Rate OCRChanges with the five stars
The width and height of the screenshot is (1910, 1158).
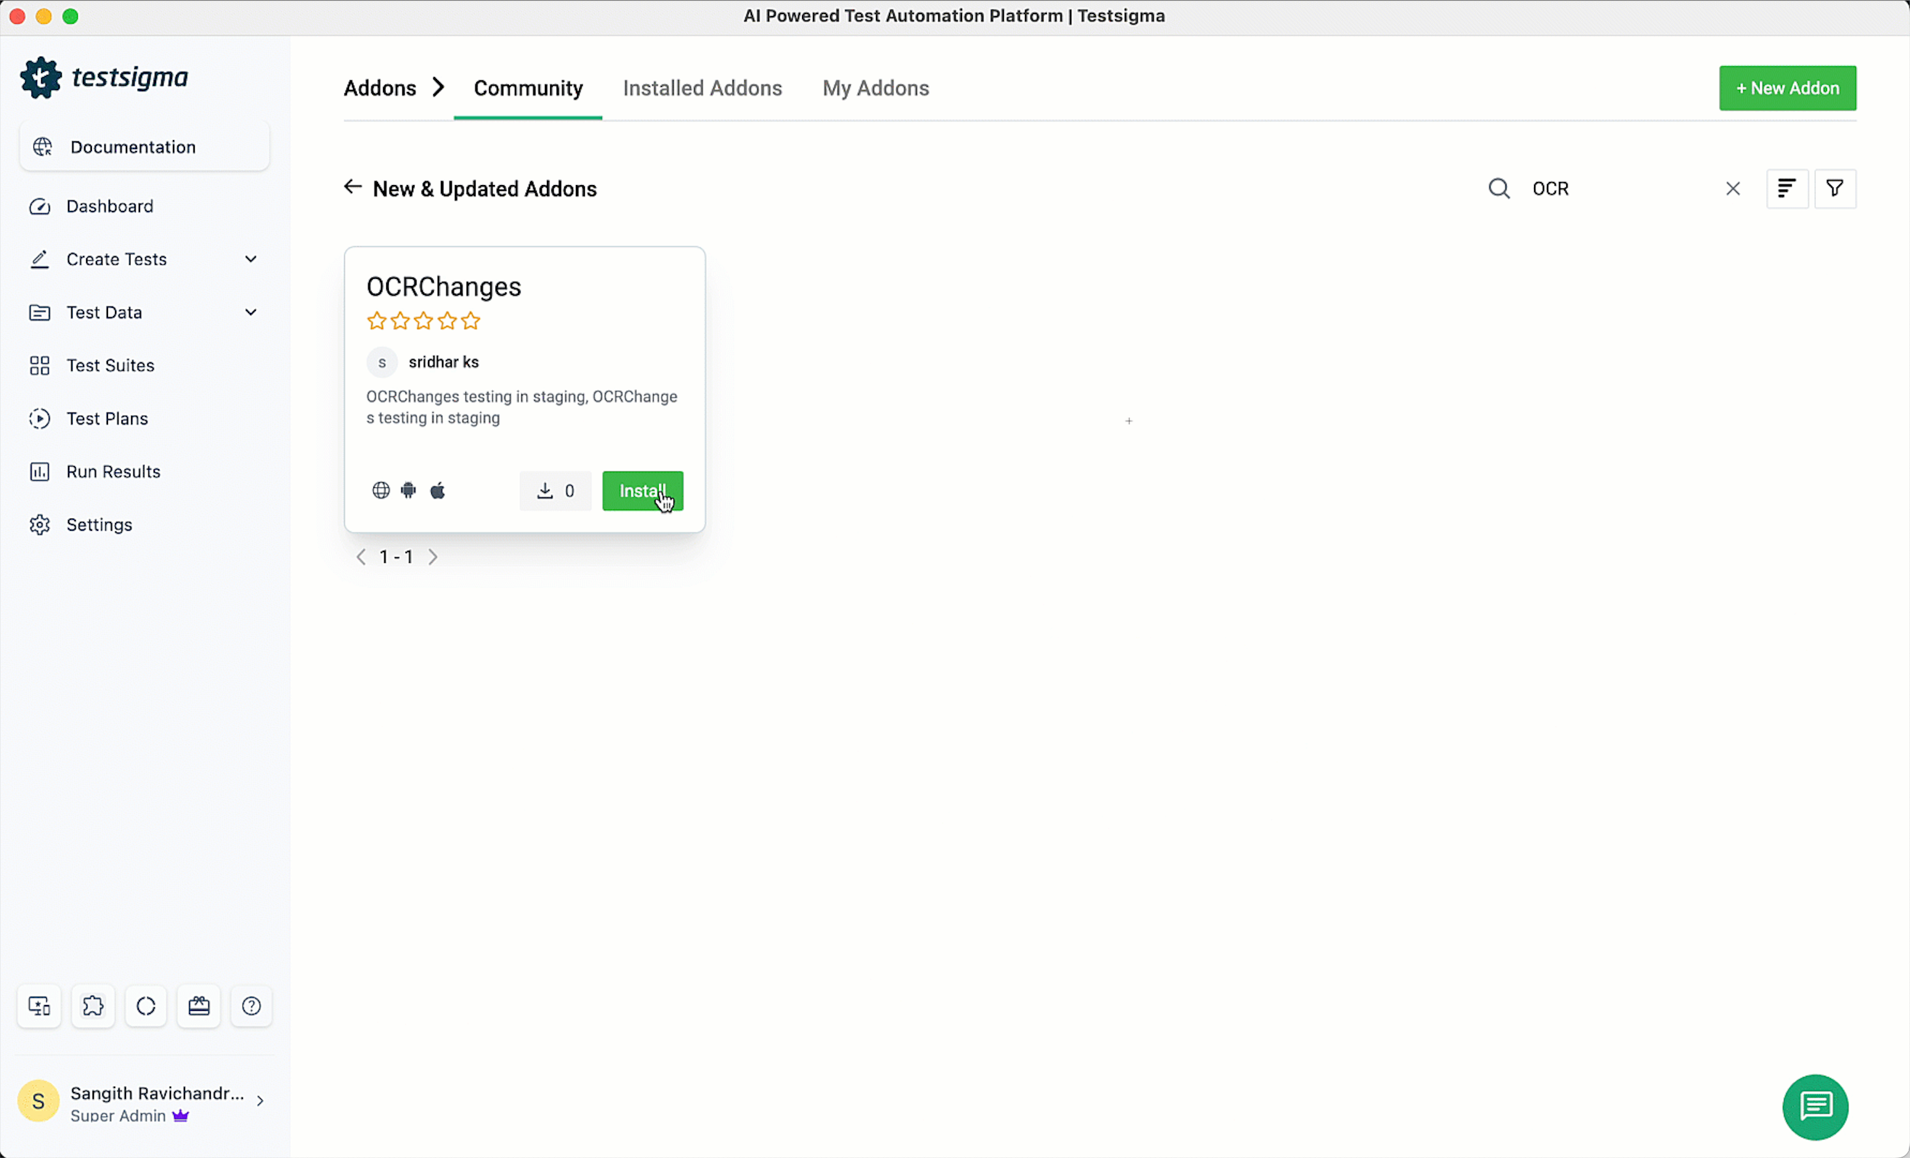point(424,321)
